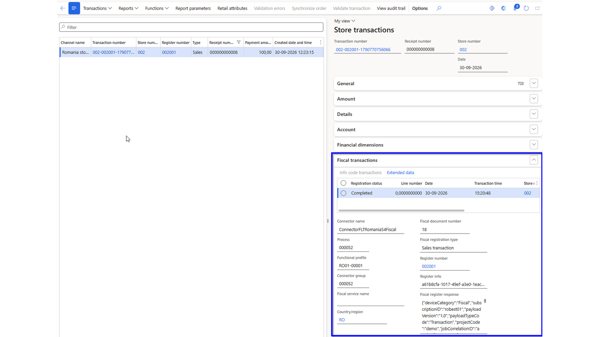Open left grid column options ellipsis

coord(321,43)
